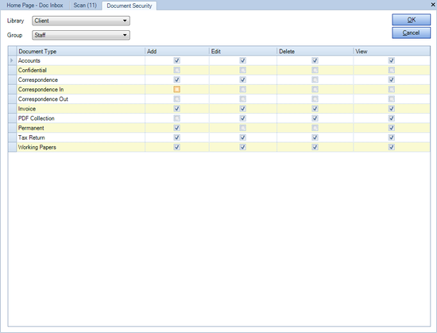
Task: Click the Delete column header
Action: pos(315,52)
